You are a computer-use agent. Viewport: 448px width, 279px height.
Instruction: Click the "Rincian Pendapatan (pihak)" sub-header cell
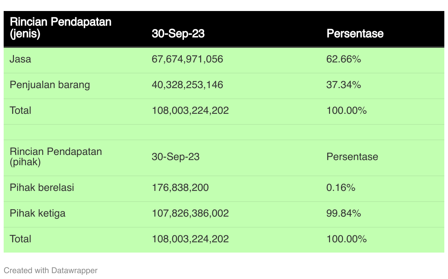click(x=56, y=157)
